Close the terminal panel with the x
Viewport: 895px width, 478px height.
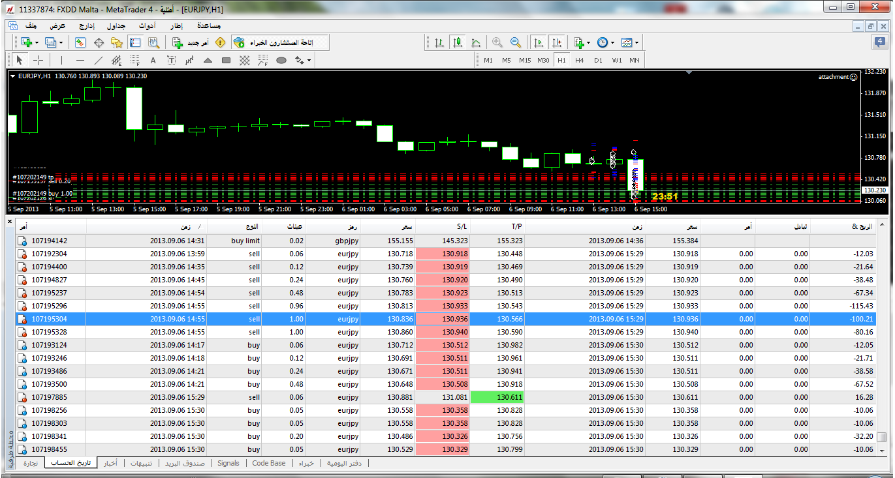(10, 222)
